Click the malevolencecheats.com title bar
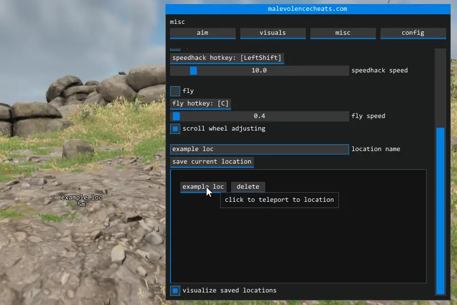The height and width of the screenshot is (305, 457). pos(308,9)
